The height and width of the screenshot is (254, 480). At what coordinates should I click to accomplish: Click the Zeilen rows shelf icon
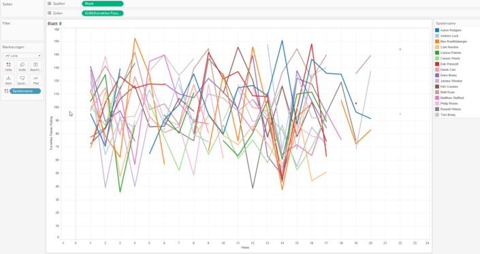[50, 13]
